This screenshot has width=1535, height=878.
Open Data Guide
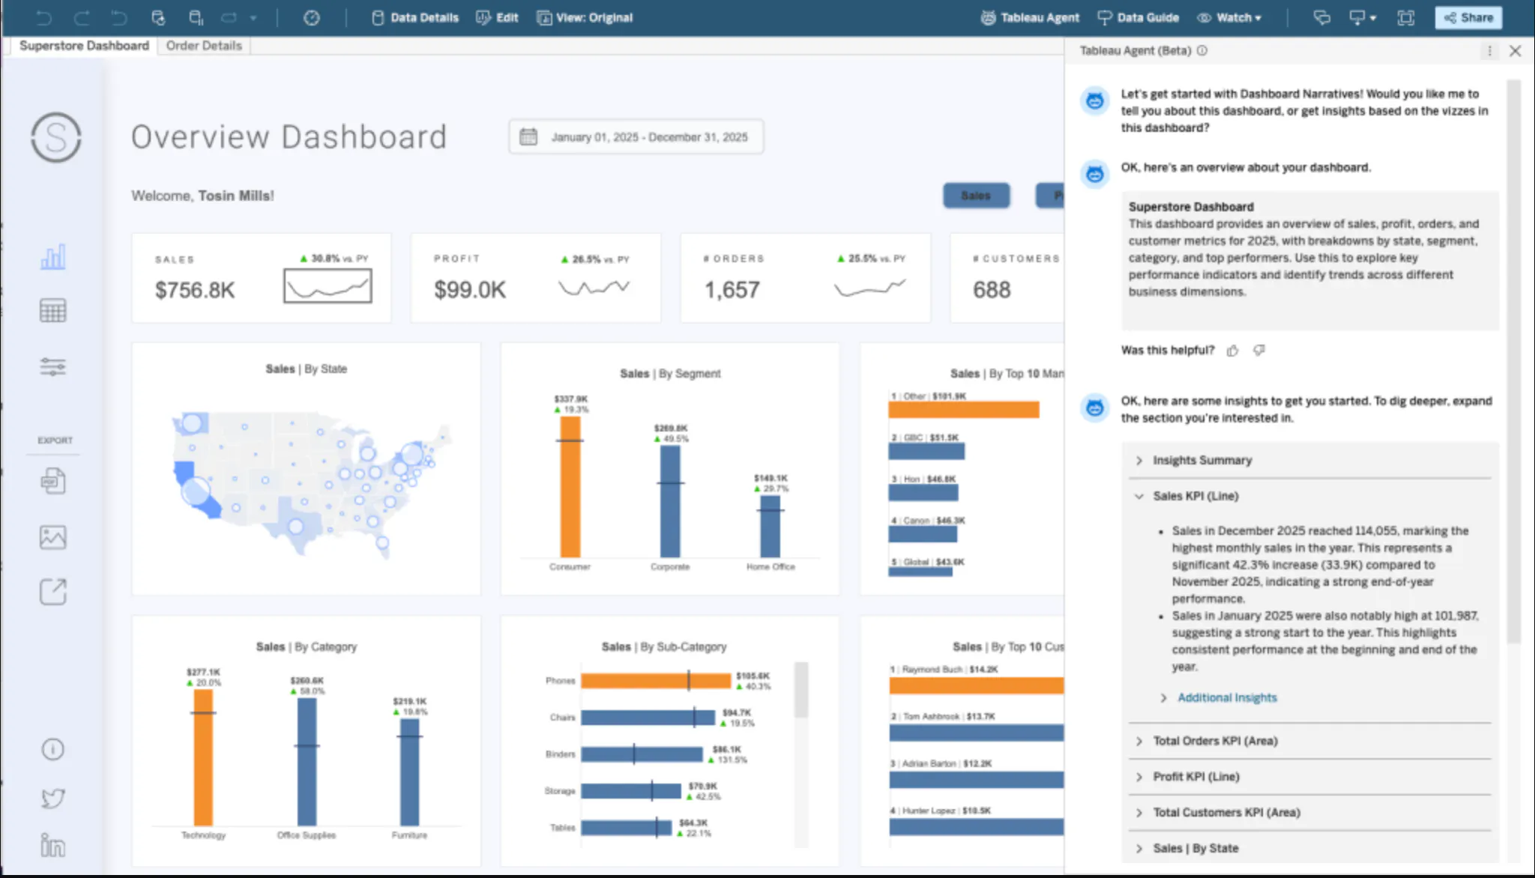coord(1139,17)
